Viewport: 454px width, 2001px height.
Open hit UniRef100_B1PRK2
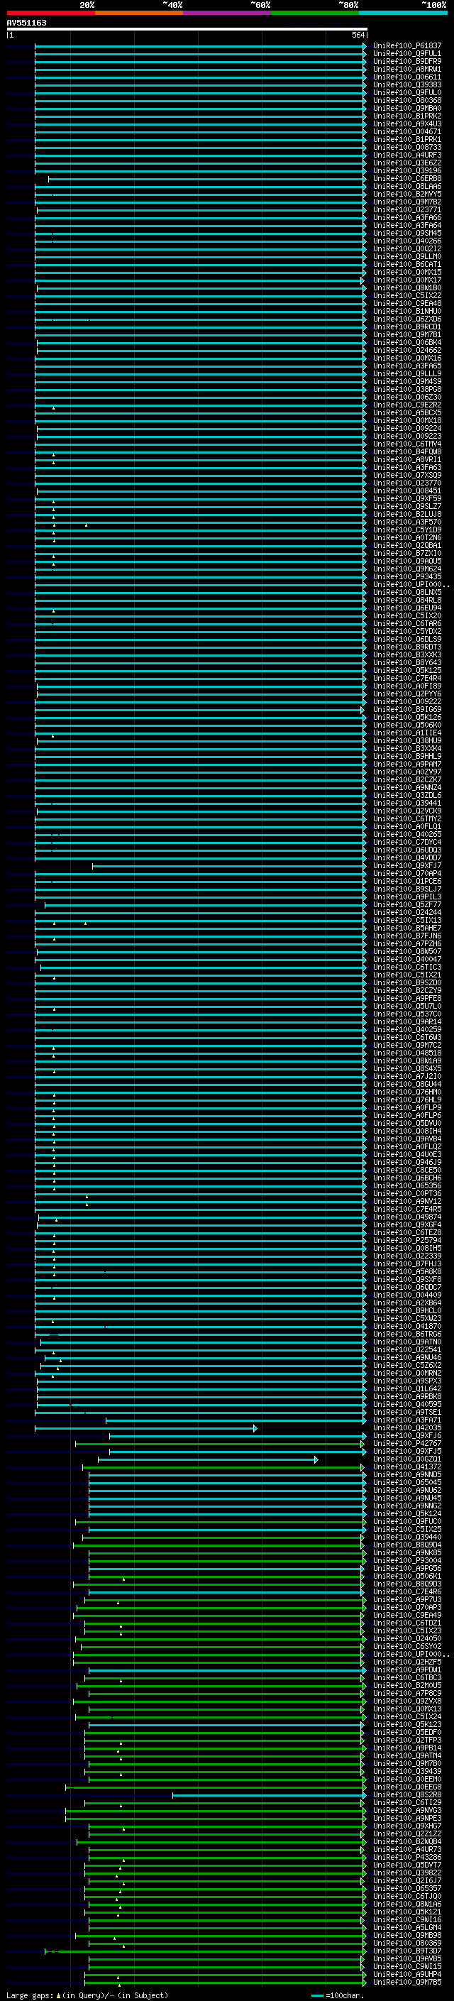407,116
